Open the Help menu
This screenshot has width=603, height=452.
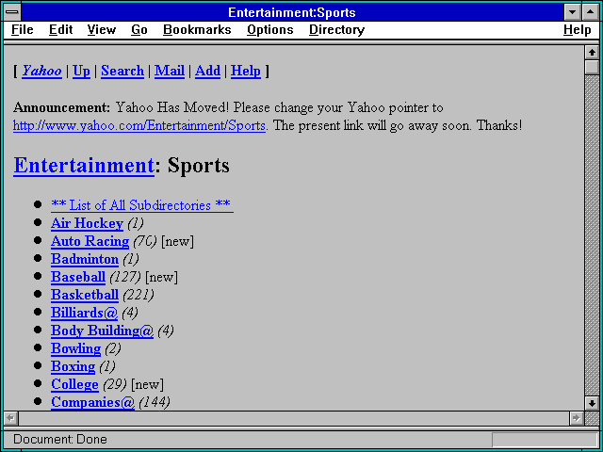[578, 30]
